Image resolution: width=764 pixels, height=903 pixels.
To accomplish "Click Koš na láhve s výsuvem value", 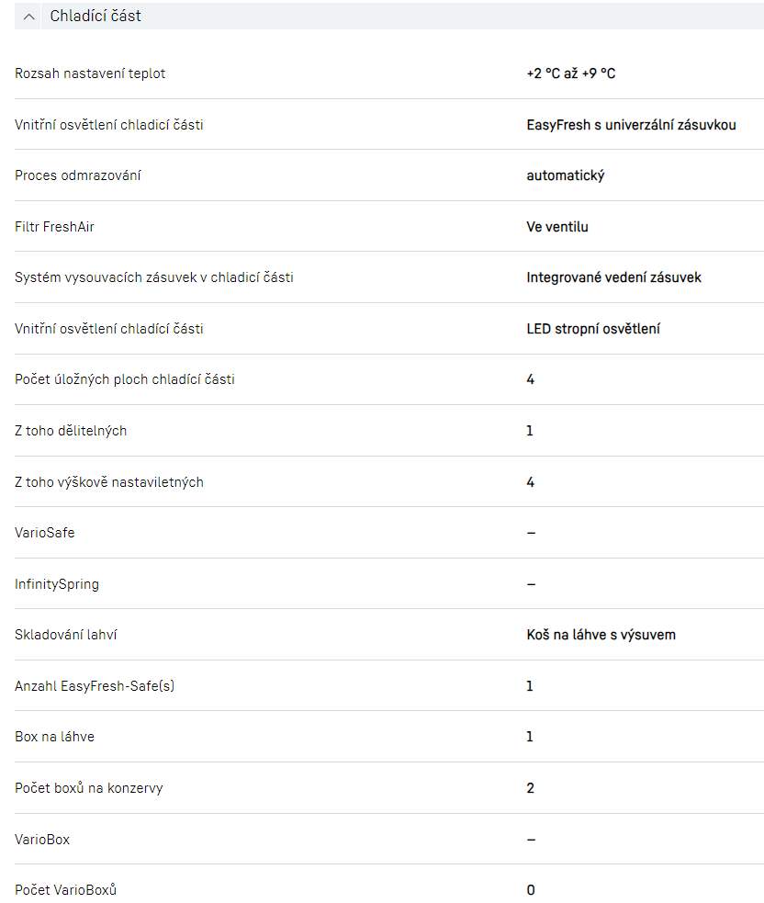I will 601,635.
